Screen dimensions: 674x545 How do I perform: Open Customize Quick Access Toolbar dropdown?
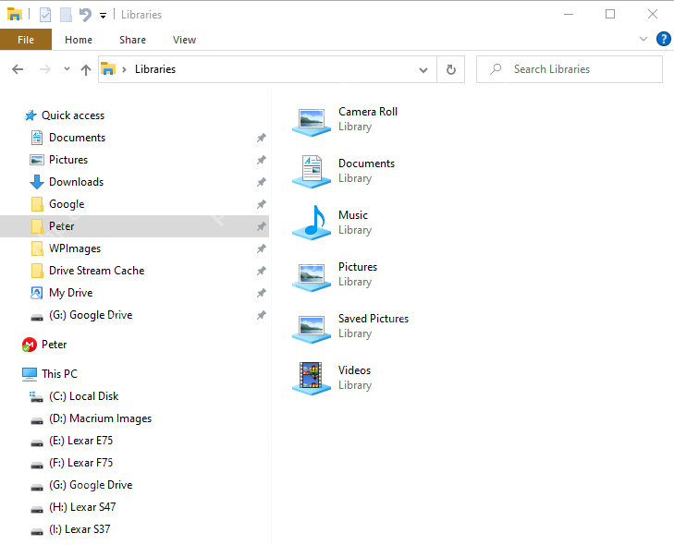(x=104, y=16)
